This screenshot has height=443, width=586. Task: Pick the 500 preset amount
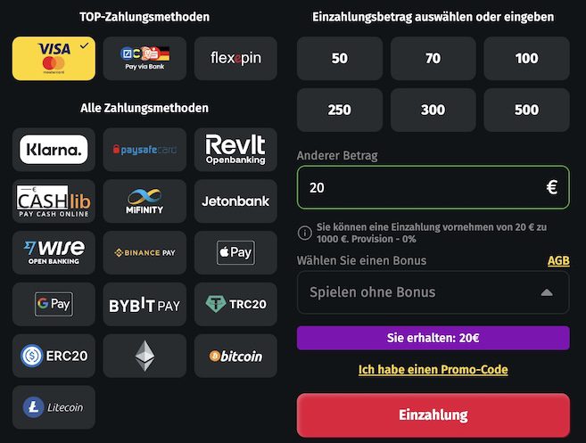pos(526,111)
